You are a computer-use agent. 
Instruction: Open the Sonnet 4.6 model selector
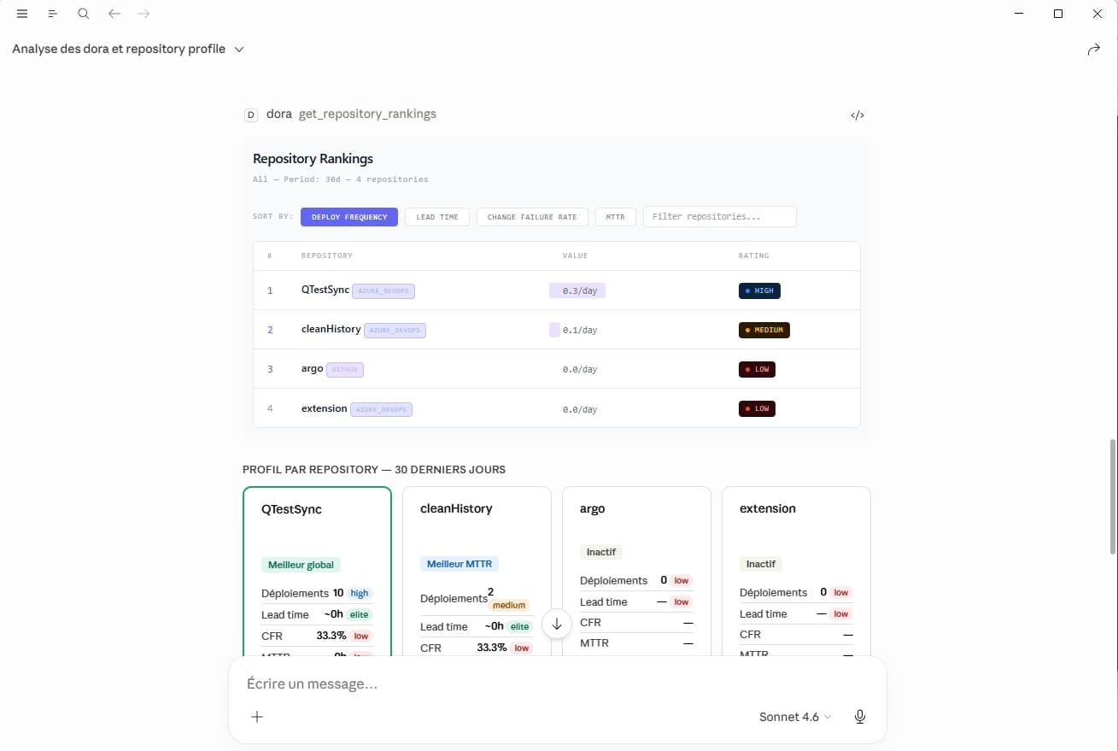pos(795,717)
